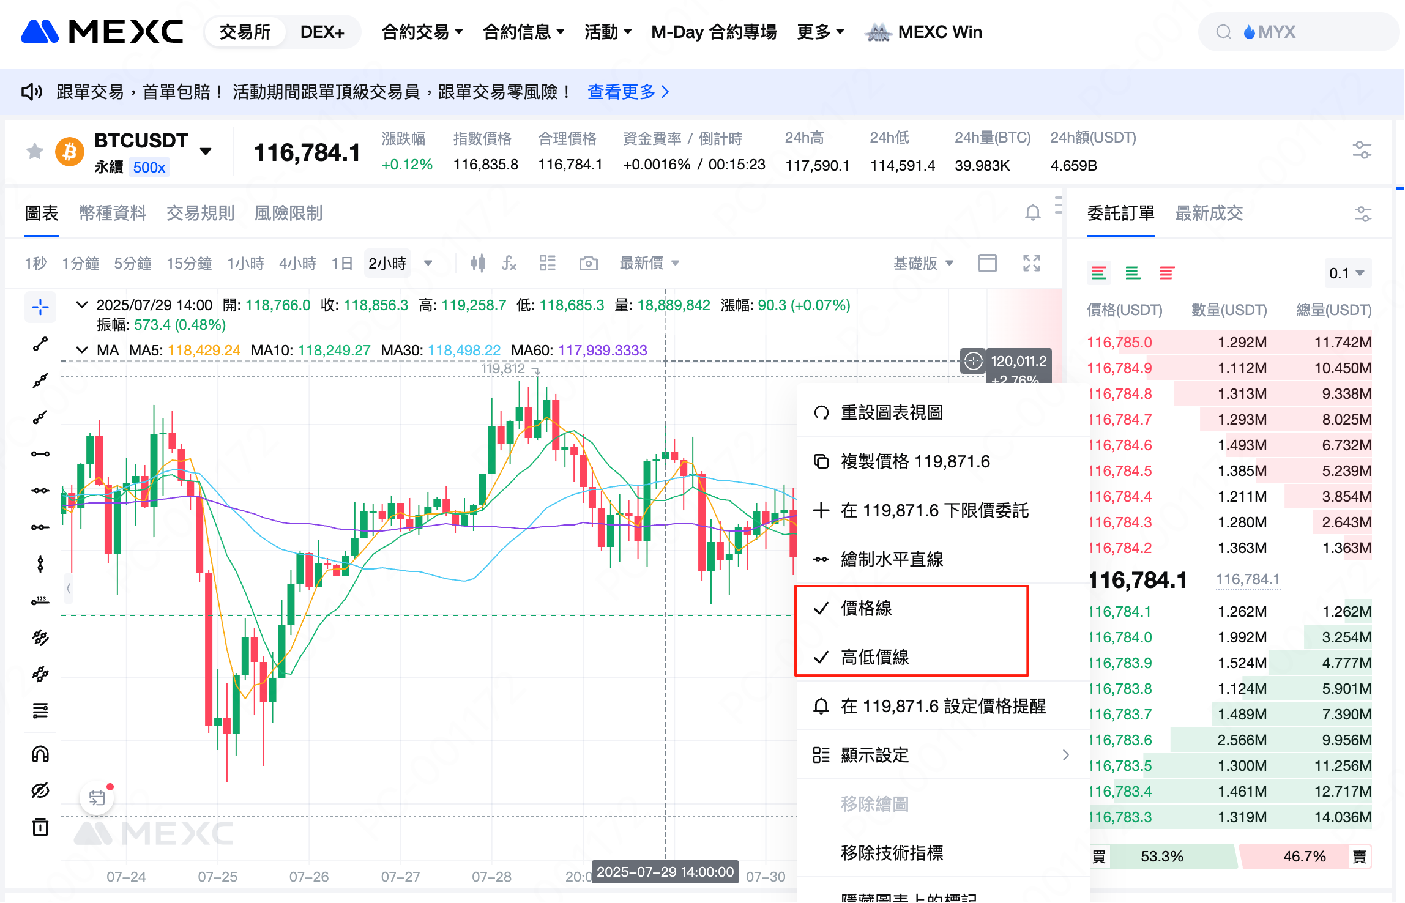Open the fx indicators icon
1405x903 pixels.
[x=509, y=263]
